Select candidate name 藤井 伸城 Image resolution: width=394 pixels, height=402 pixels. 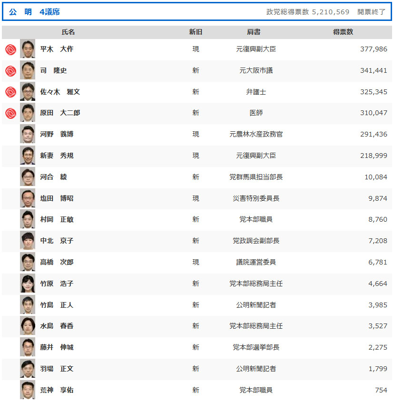(x=57, y=347)
